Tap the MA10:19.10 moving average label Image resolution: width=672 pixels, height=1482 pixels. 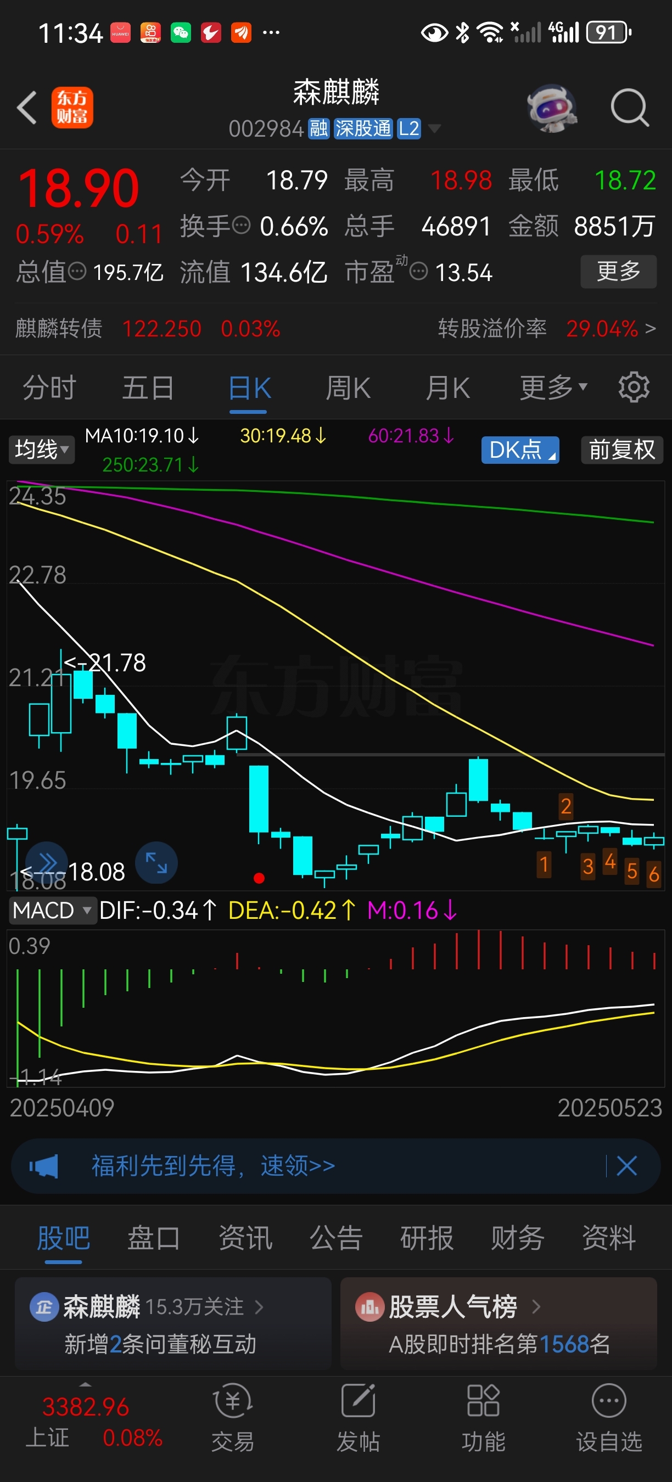coord(142,435)
